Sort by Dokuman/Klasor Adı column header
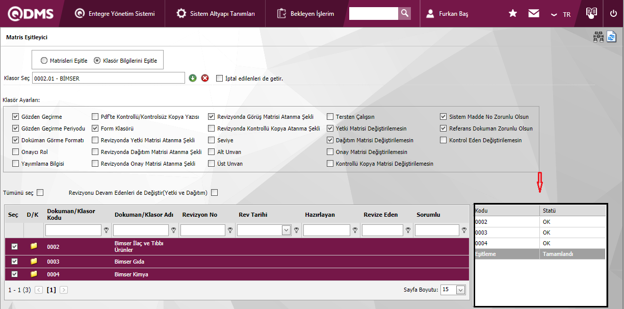The image size is (624, 309). pyautogui.click(x=144, y=215)
